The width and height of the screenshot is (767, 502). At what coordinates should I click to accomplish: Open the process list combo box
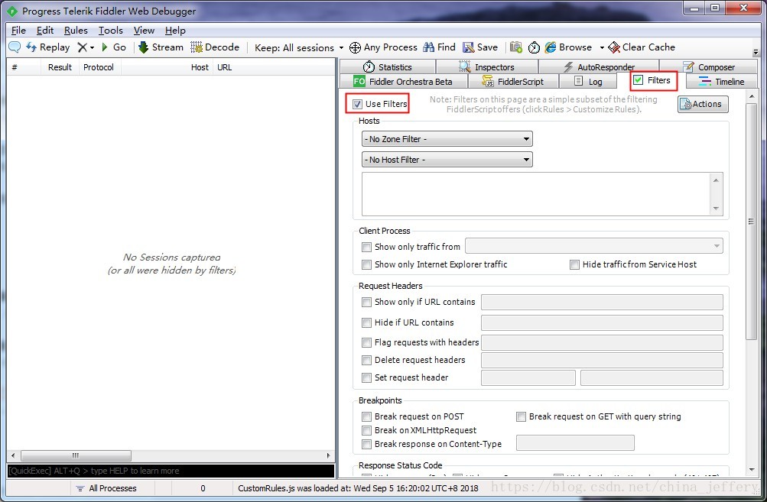(594, 246)
